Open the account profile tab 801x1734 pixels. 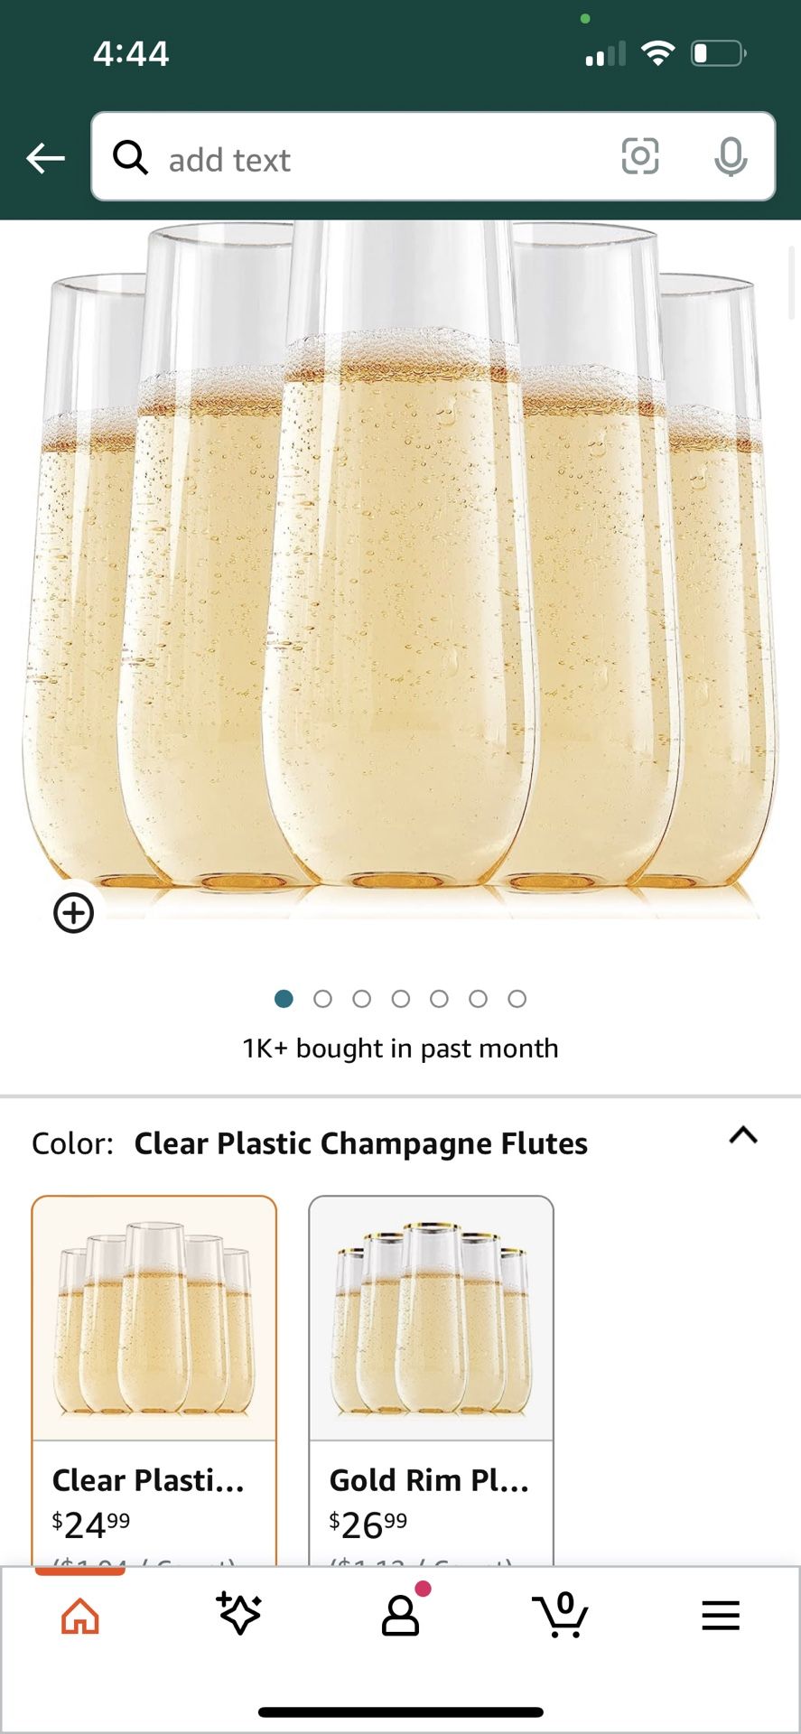pyautogui.click(x=400, y=1616)
